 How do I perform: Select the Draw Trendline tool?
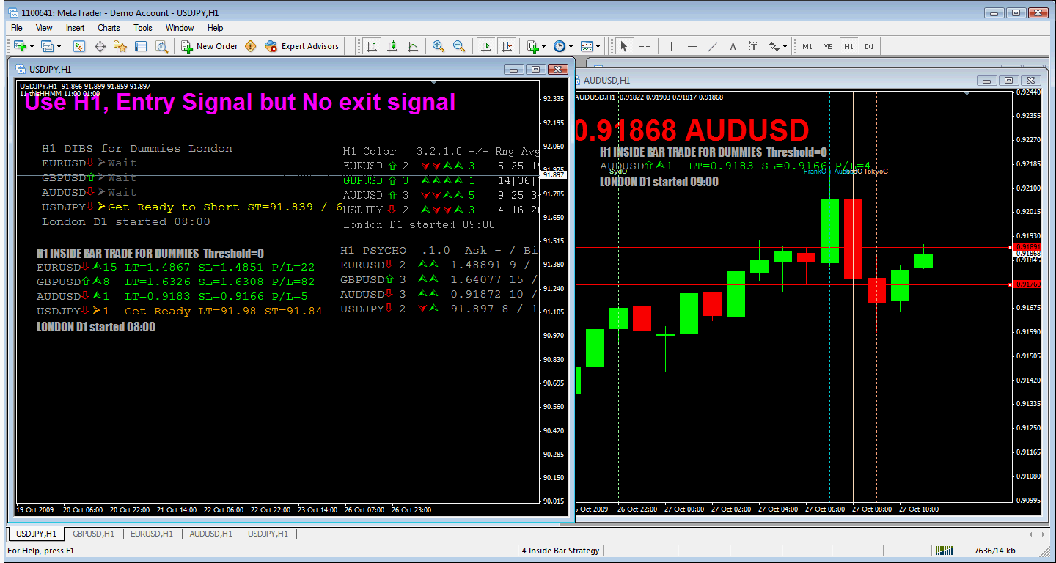[712, 46]
